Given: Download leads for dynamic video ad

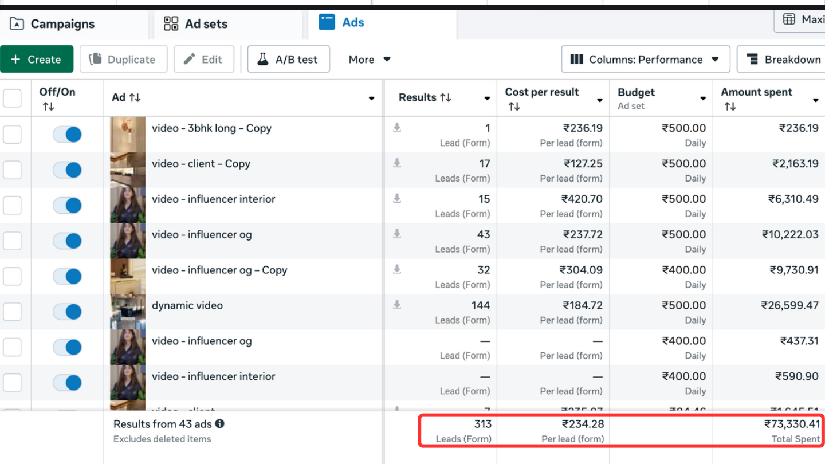Looking at the screenshot, I should pos(396,305).
